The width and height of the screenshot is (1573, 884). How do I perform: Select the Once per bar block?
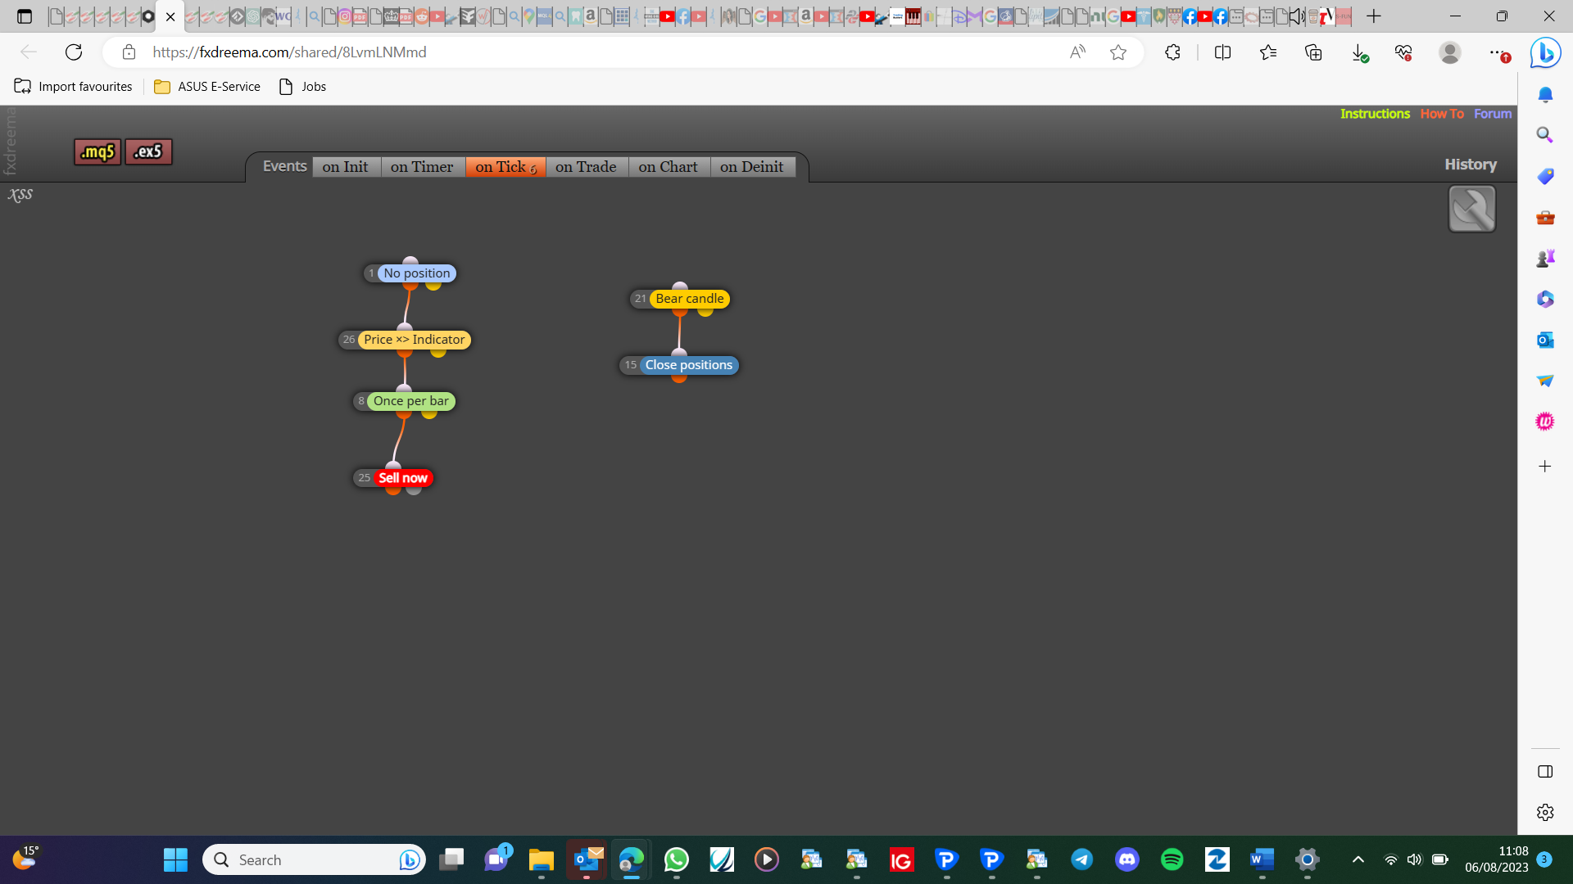click(411, 401)
